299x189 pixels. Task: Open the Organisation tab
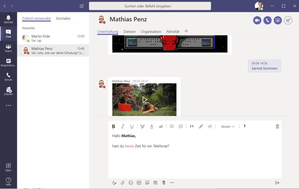click(x=151, y=31)
